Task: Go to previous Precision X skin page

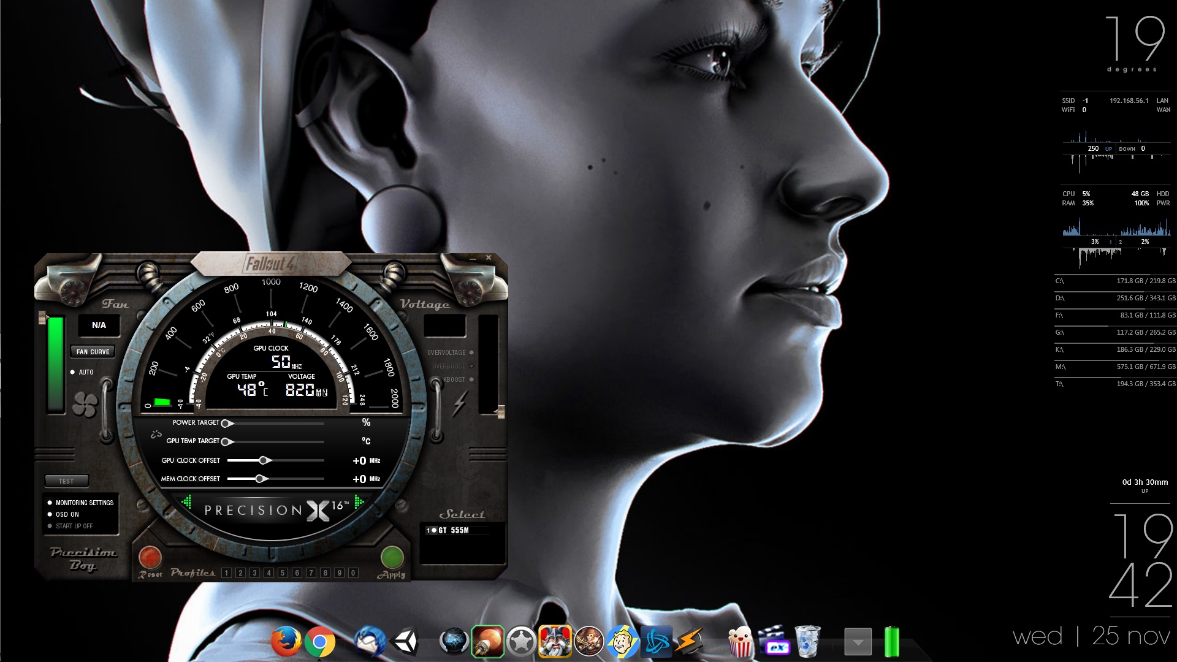Action: [x=186, y=503]
